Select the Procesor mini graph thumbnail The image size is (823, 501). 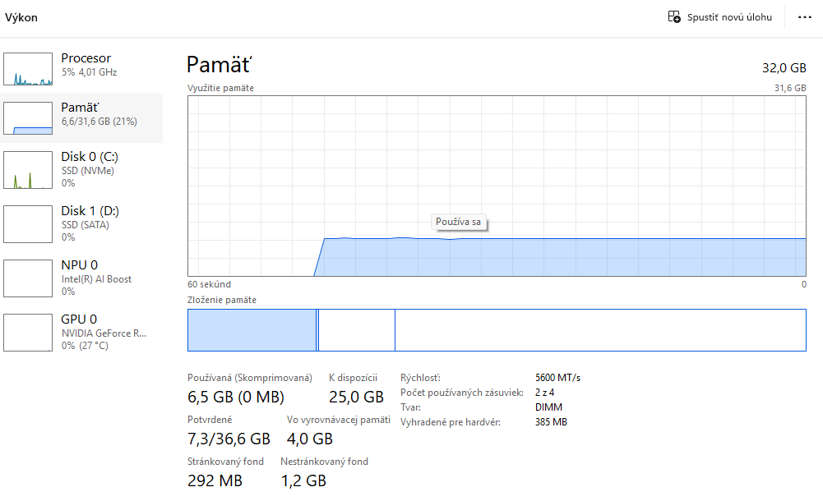pos(28,69)
